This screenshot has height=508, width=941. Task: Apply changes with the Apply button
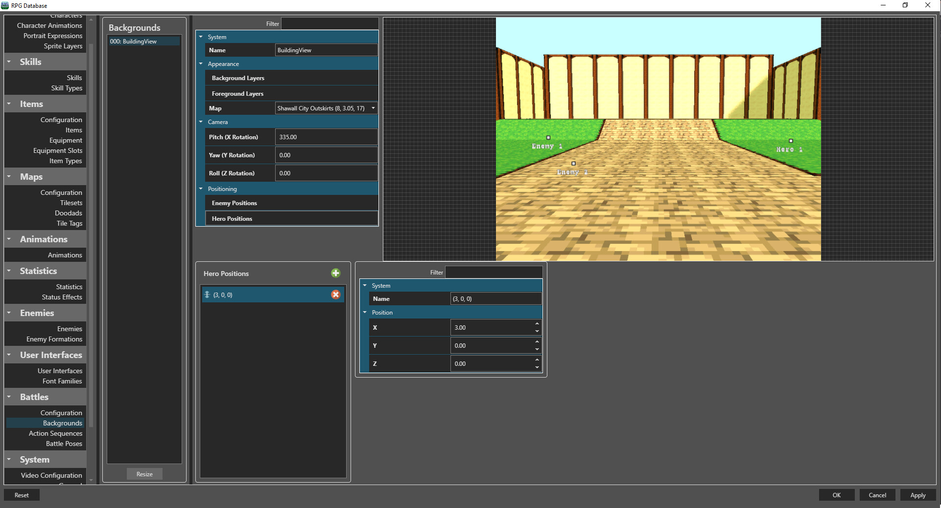tap(917, 495)
